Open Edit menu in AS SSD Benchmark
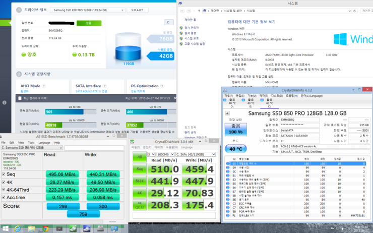This screenshot has height=233, width=373. click(x=12, y=143)
